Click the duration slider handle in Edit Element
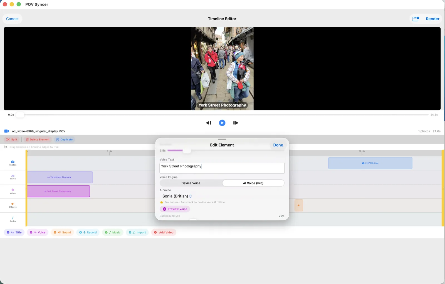 pyautogui.click(x=187, y=150)
